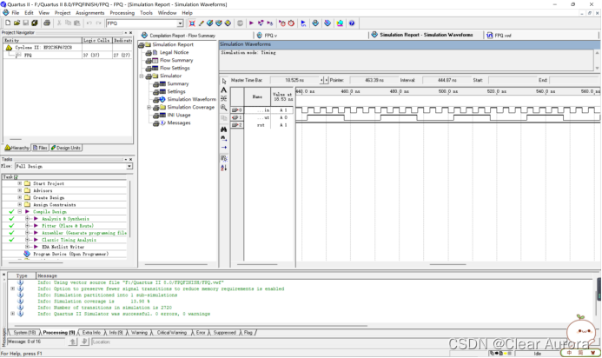This screenshot has height=358, width=602.
Task: Select Messages in the Simulator tree
Action: (179, 123)
